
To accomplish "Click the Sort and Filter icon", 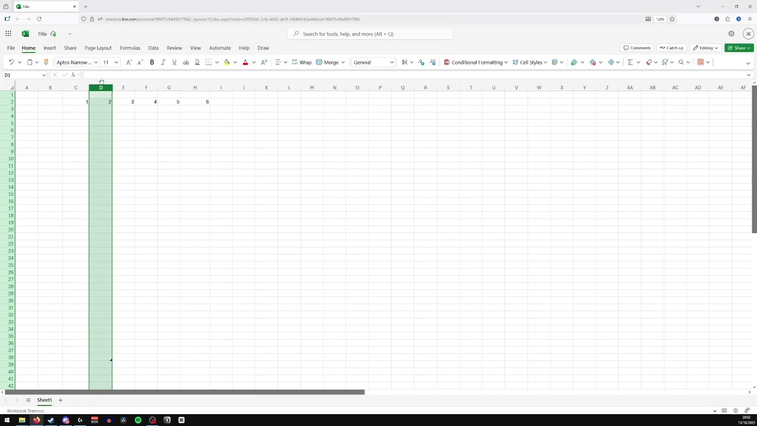I will coord(665,62).
